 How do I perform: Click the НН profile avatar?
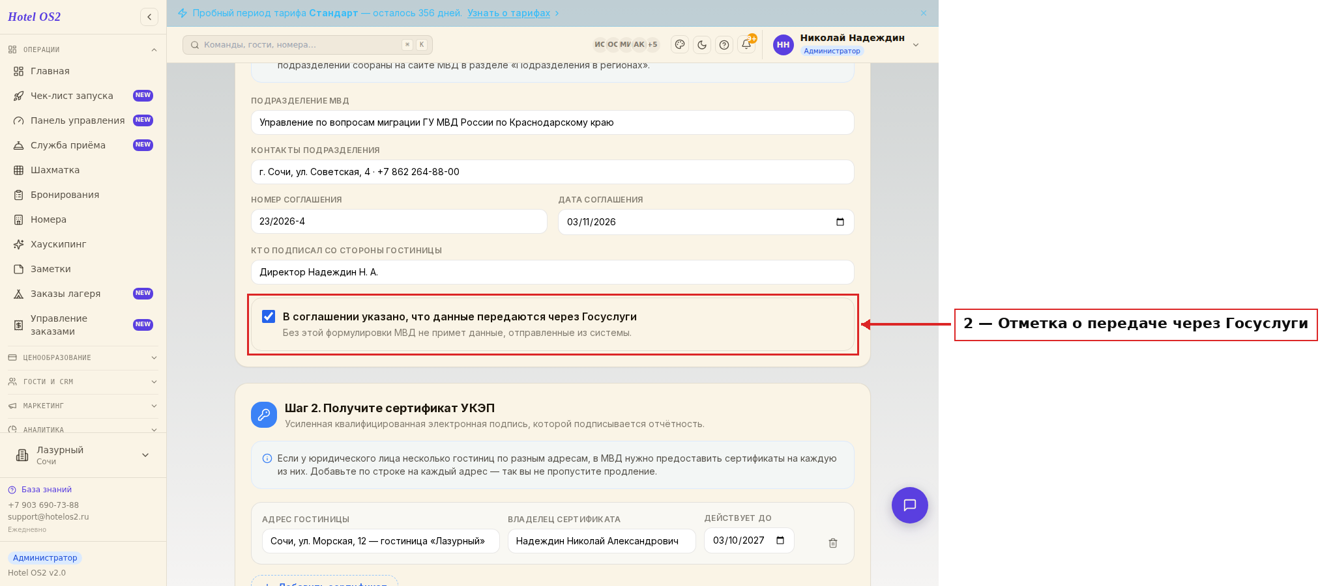point(784,45)
